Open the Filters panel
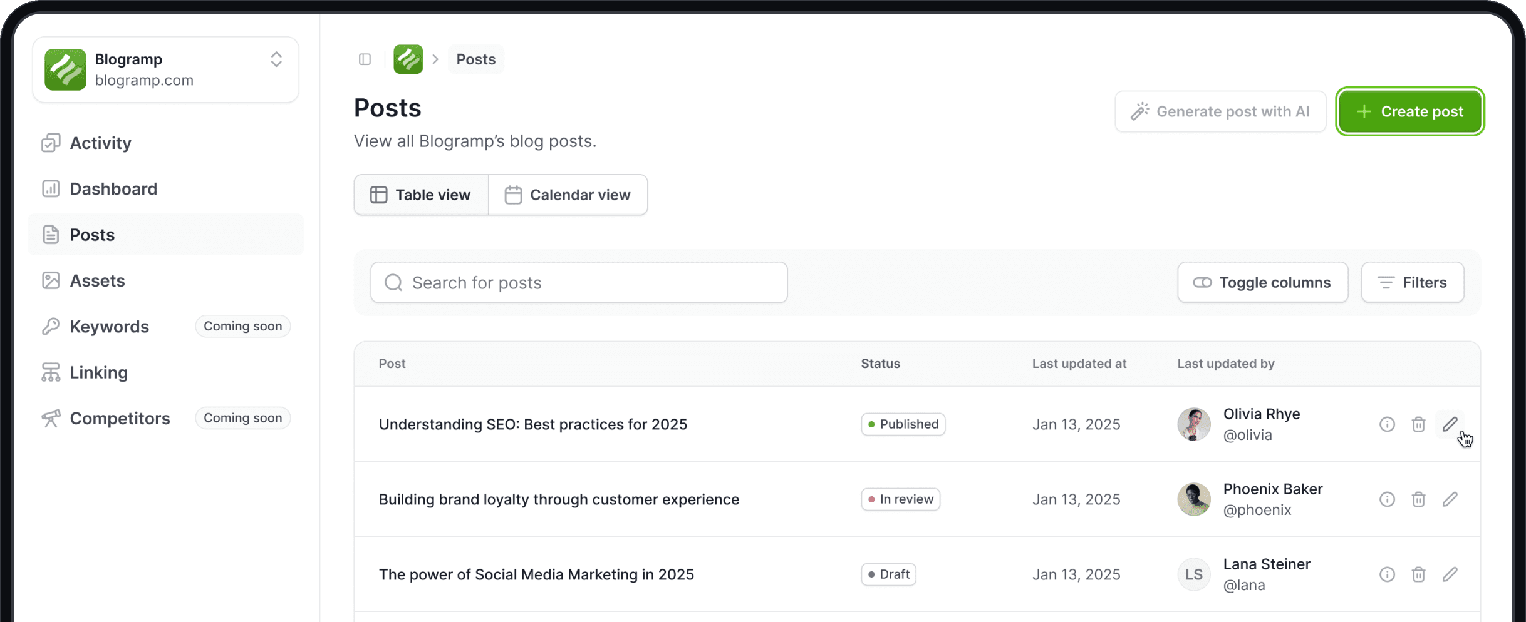The image size is (1526, 622). coord(1413,283)
